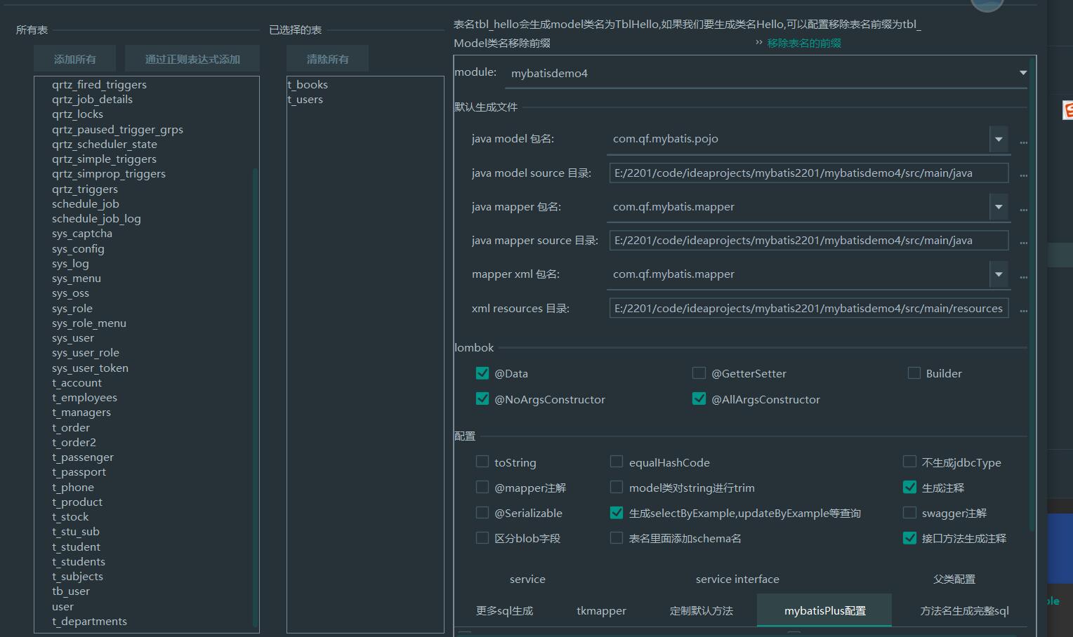Select the mybatisPlus配置 tab

824,610
